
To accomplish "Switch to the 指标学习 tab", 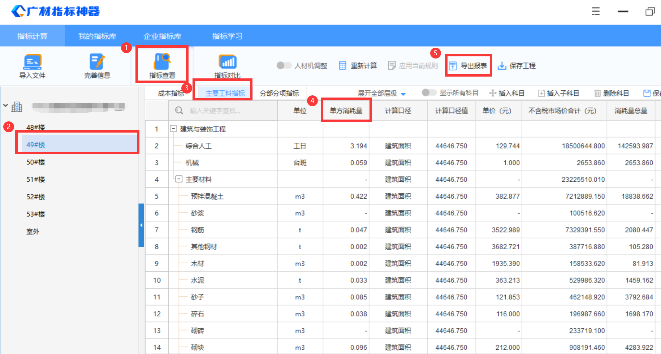I will [227, 36].
